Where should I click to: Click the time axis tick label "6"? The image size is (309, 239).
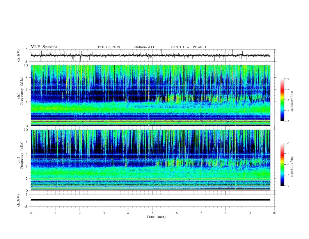point(177,213)
